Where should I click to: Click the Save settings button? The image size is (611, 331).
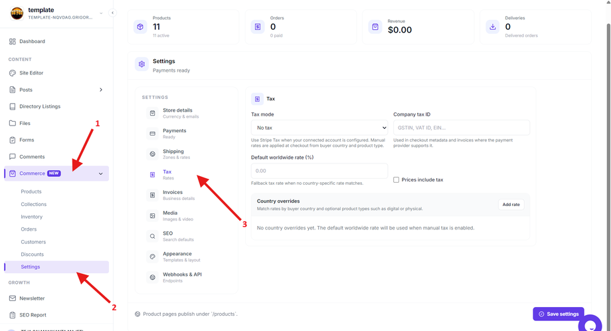559,314
